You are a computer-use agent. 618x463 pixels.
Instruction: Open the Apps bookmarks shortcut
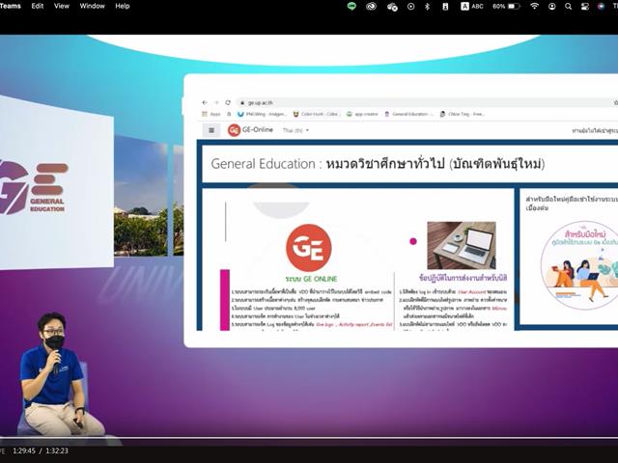point(211,114)
